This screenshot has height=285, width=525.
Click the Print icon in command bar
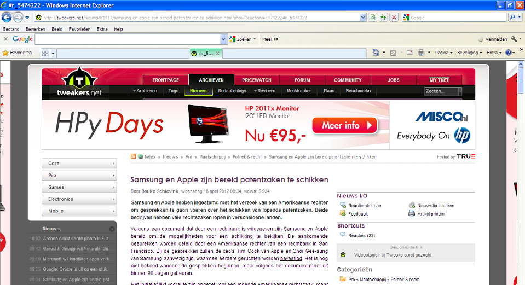coord(421,53)
